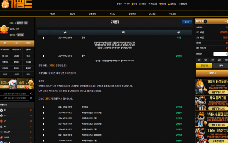Click the plus icon next to 충전

coord(117,4)
